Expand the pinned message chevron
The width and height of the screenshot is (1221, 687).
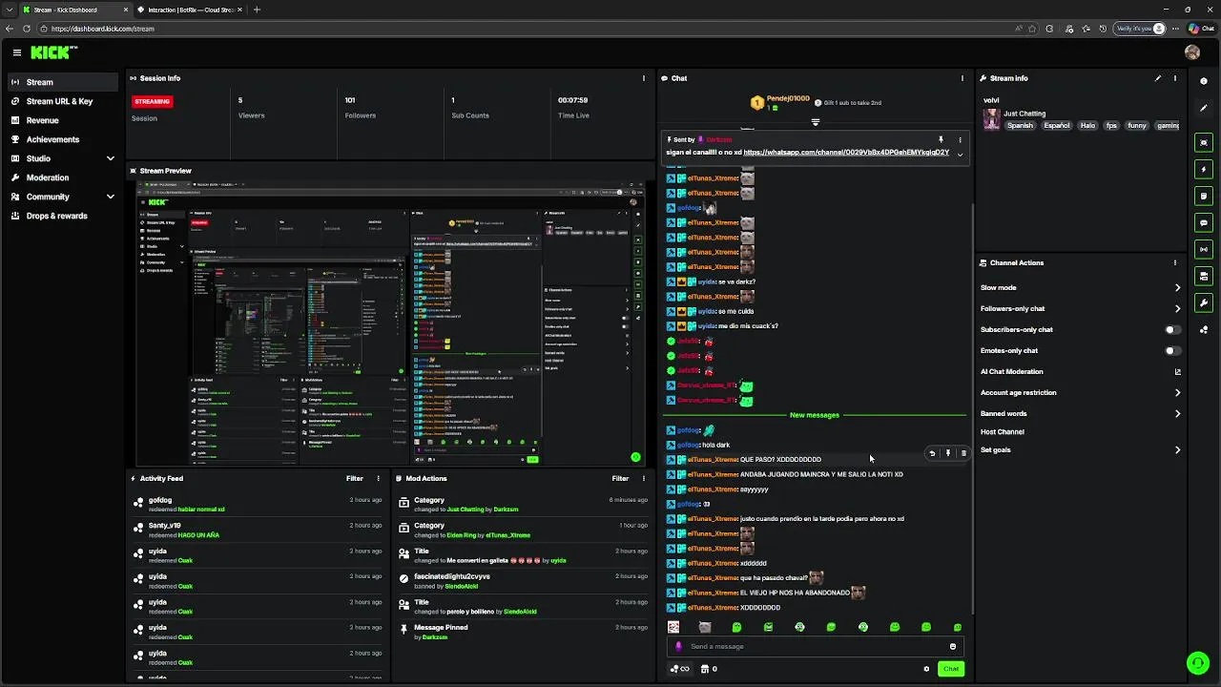tap(960, 154)
